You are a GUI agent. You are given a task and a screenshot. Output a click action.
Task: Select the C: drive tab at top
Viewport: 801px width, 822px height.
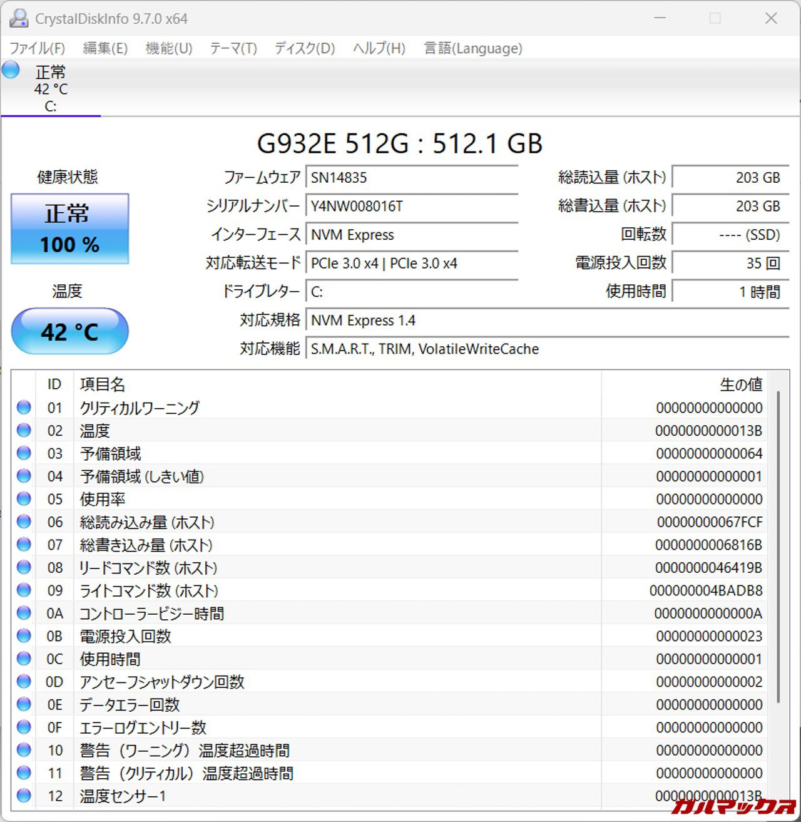[x=50, y=90]
